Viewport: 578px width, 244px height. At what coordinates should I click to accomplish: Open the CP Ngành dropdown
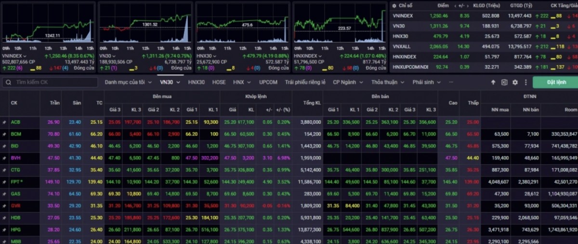coord(348,82)
